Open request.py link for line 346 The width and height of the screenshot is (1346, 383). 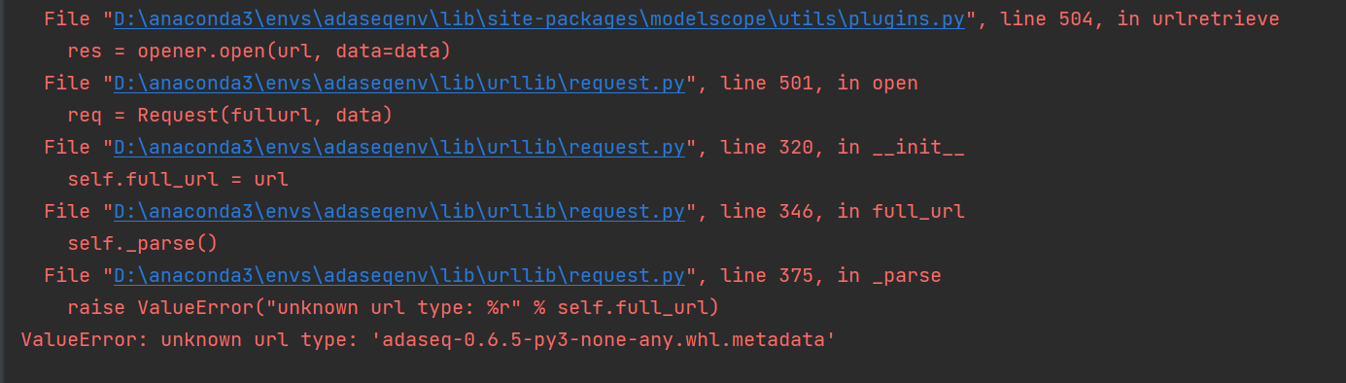tap(399, 212)
